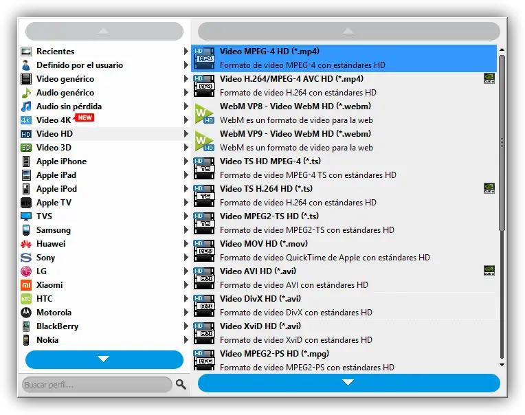Click the Motorola logo icon
This screenshot has width=525, height=415.
26,312
